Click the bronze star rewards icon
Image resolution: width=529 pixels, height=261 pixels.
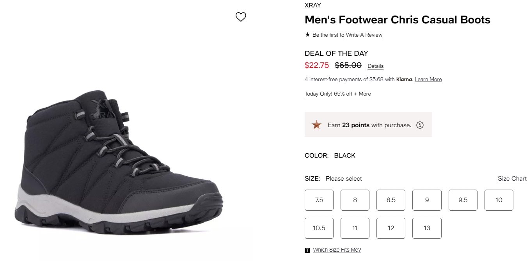point(316,125)
